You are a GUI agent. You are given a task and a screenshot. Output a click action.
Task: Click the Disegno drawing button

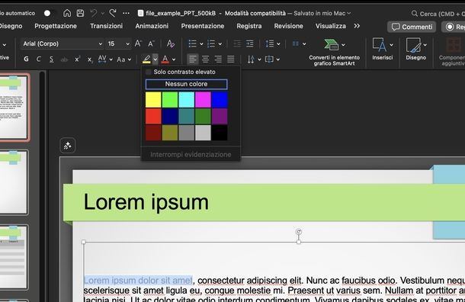(x=415, y=49)
